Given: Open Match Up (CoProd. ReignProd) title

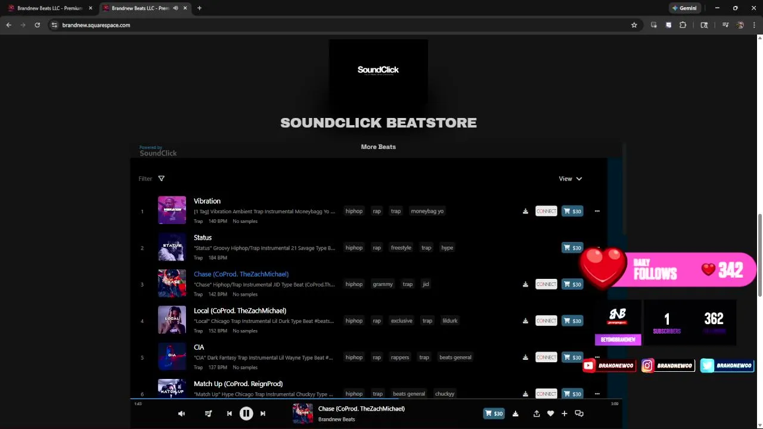Looking at the screenshot, I should [238, 384].
